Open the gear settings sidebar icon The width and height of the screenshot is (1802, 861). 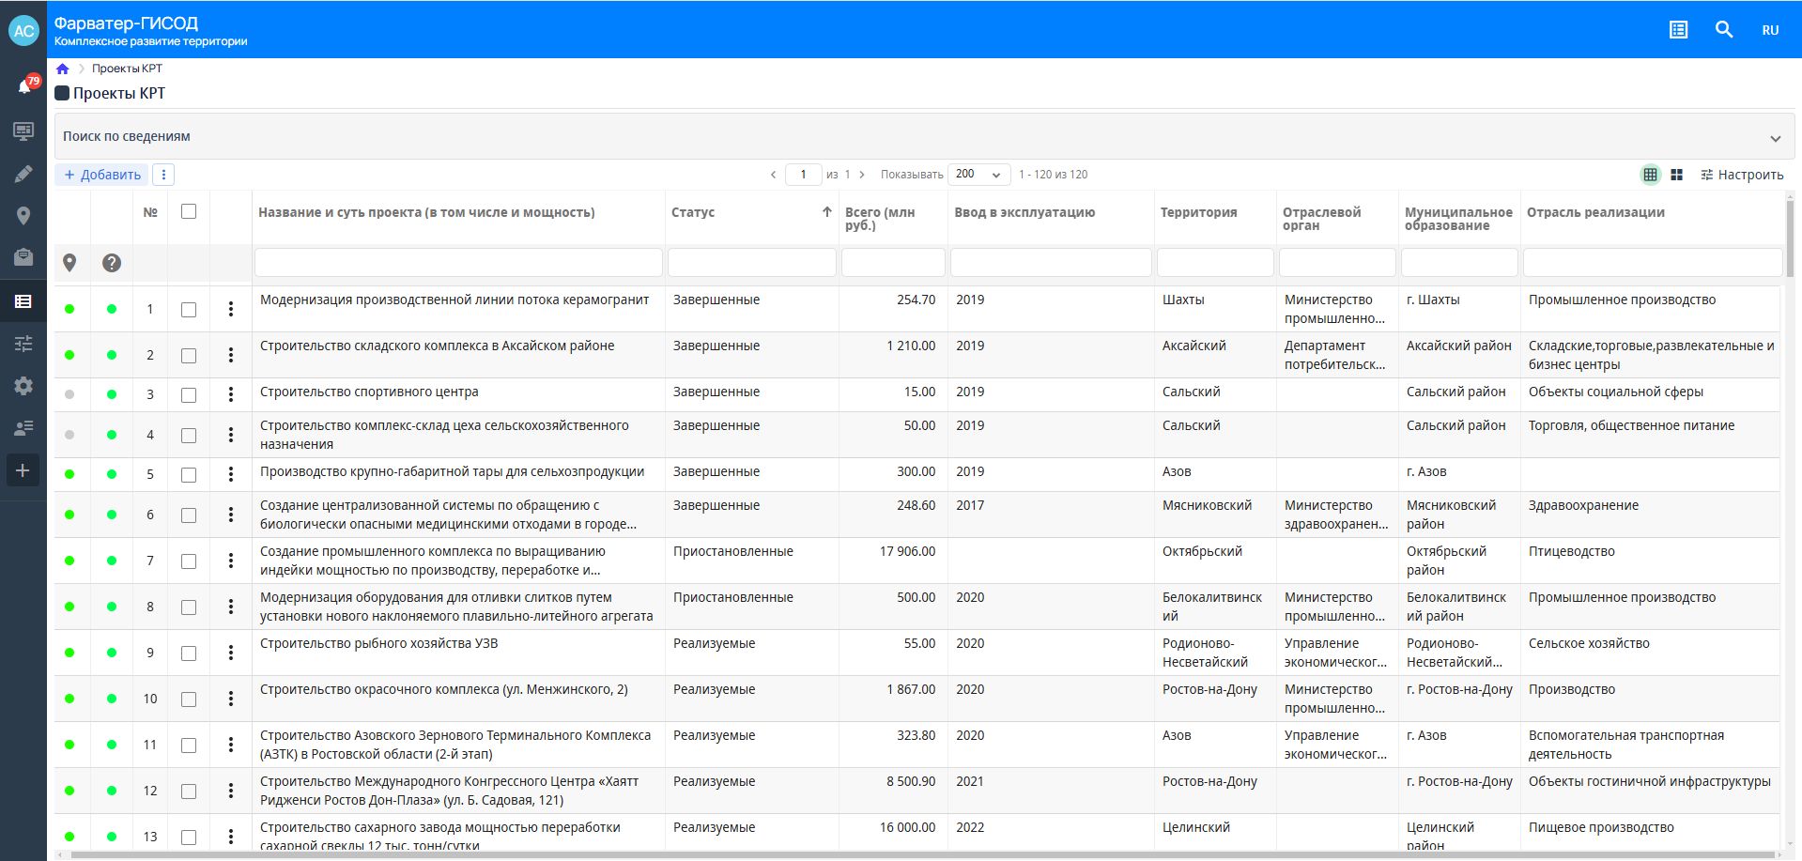pos(23,385)
